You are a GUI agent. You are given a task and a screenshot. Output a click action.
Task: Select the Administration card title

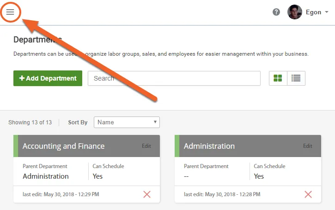pyautogui.click(x=209, y=146)
